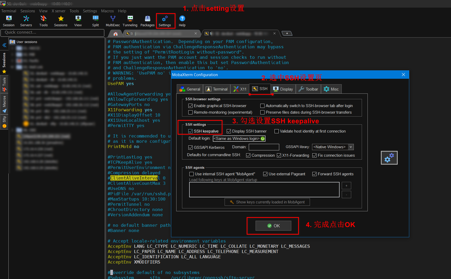This screenshot has height=279, width=451.
Task: Open the Session toolbar icon
Action: pos(9,21)
